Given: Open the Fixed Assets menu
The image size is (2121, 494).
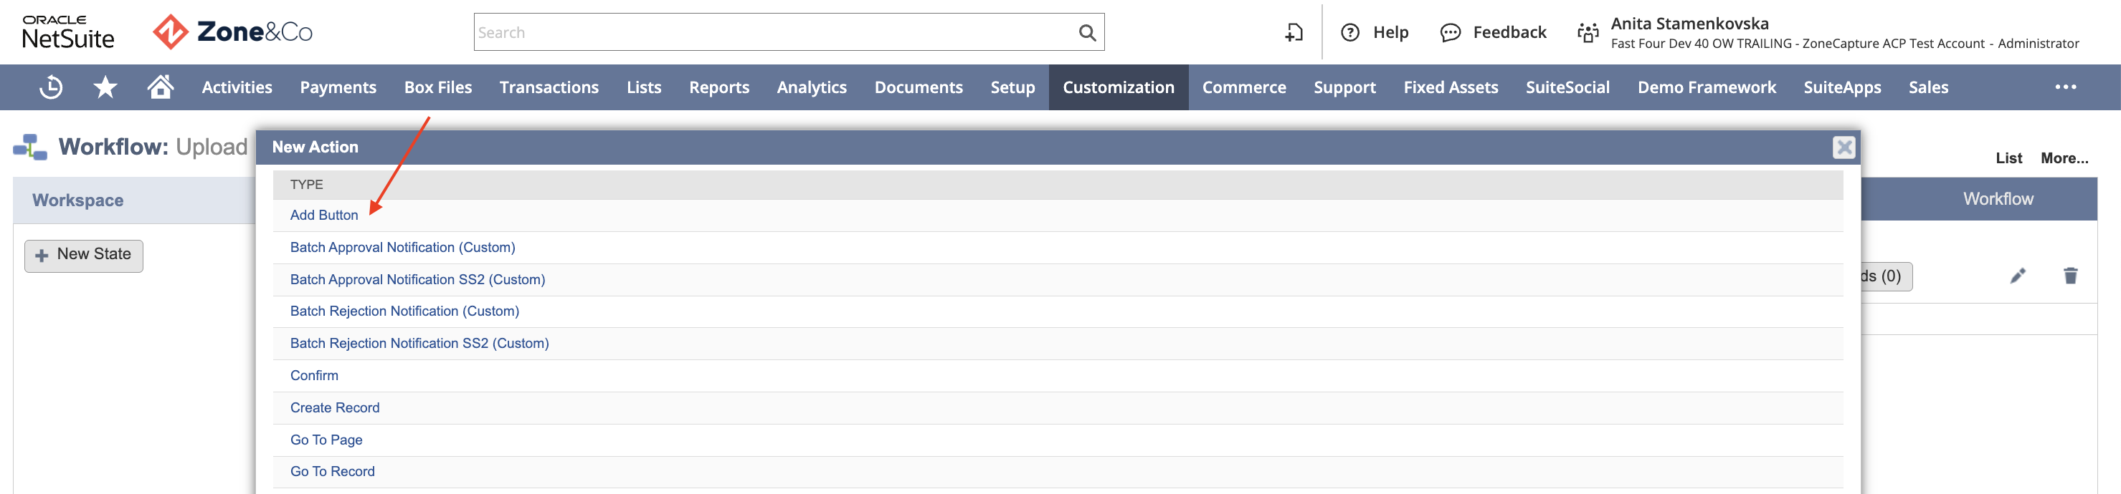Looking at the screenshot, I should click(x=1450, y=87).
